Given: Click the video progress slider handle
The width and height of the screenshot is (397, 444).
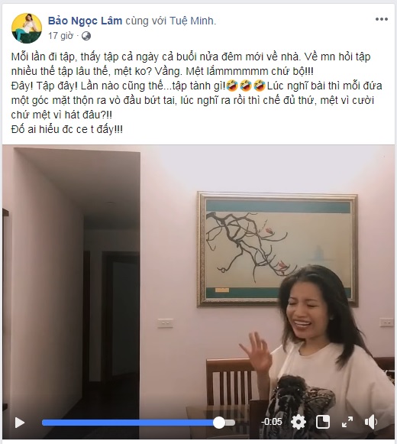Looking at the screenshot, I should tap(219, 423).
